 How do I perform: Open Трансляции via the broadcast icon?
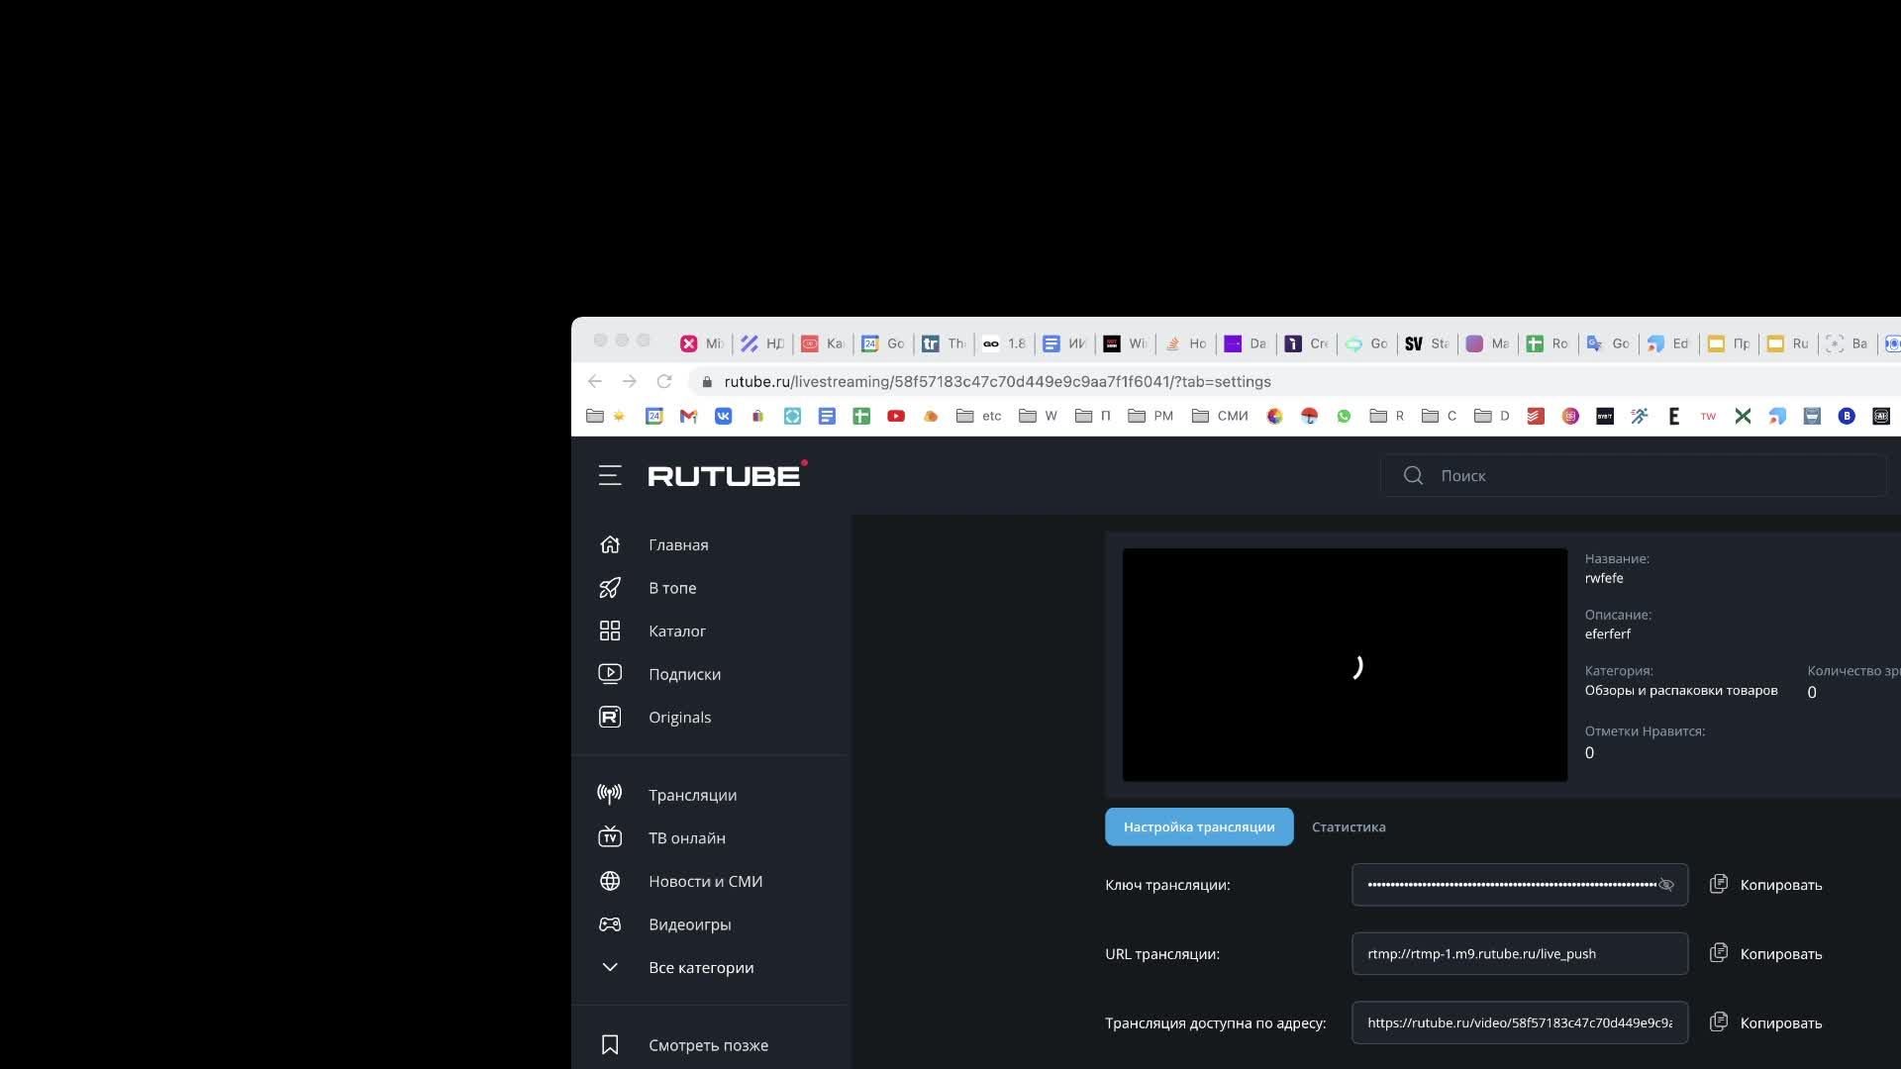[610, 794]
